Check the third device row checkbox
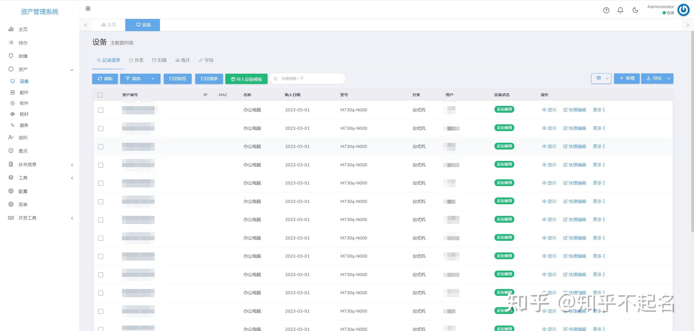 tap(101, 147)
